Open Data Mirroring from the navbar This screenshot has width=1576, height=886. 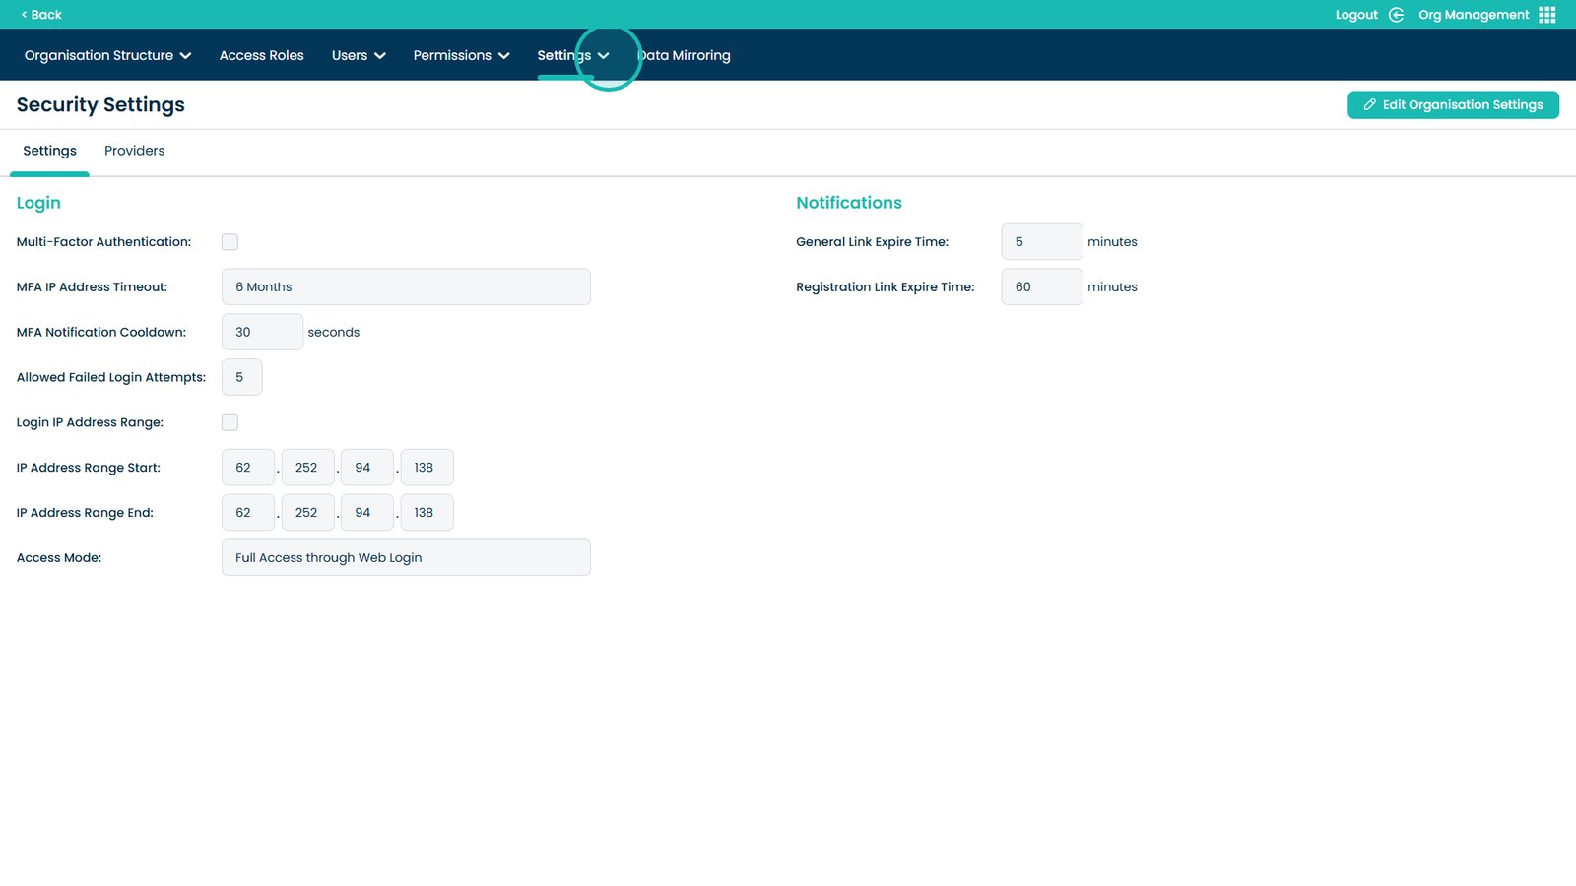(685, 56)
